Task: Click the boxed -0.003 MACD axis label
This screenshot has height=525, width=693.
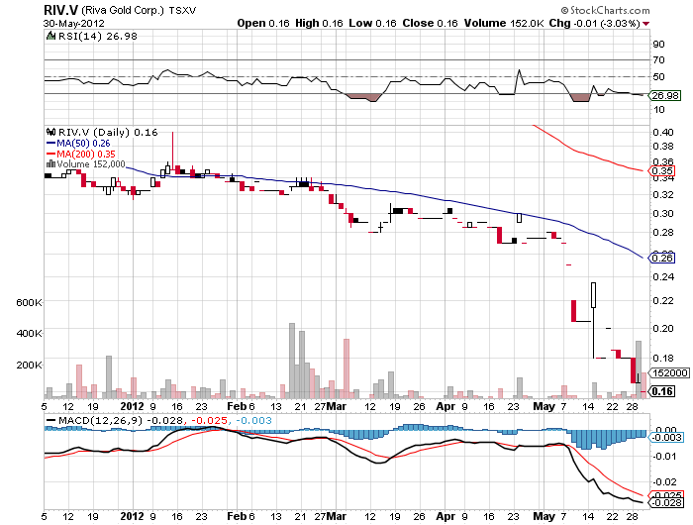Action: (667, 438)
